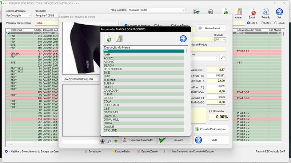Click the Valor CUSTO input field
The image size is (291, 163).
click(217, 69)
